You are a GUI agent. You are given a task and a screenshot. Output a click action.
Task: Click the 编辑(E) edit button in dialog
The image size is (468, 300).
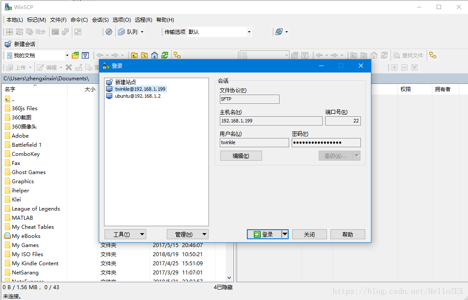tap(241, 156)
